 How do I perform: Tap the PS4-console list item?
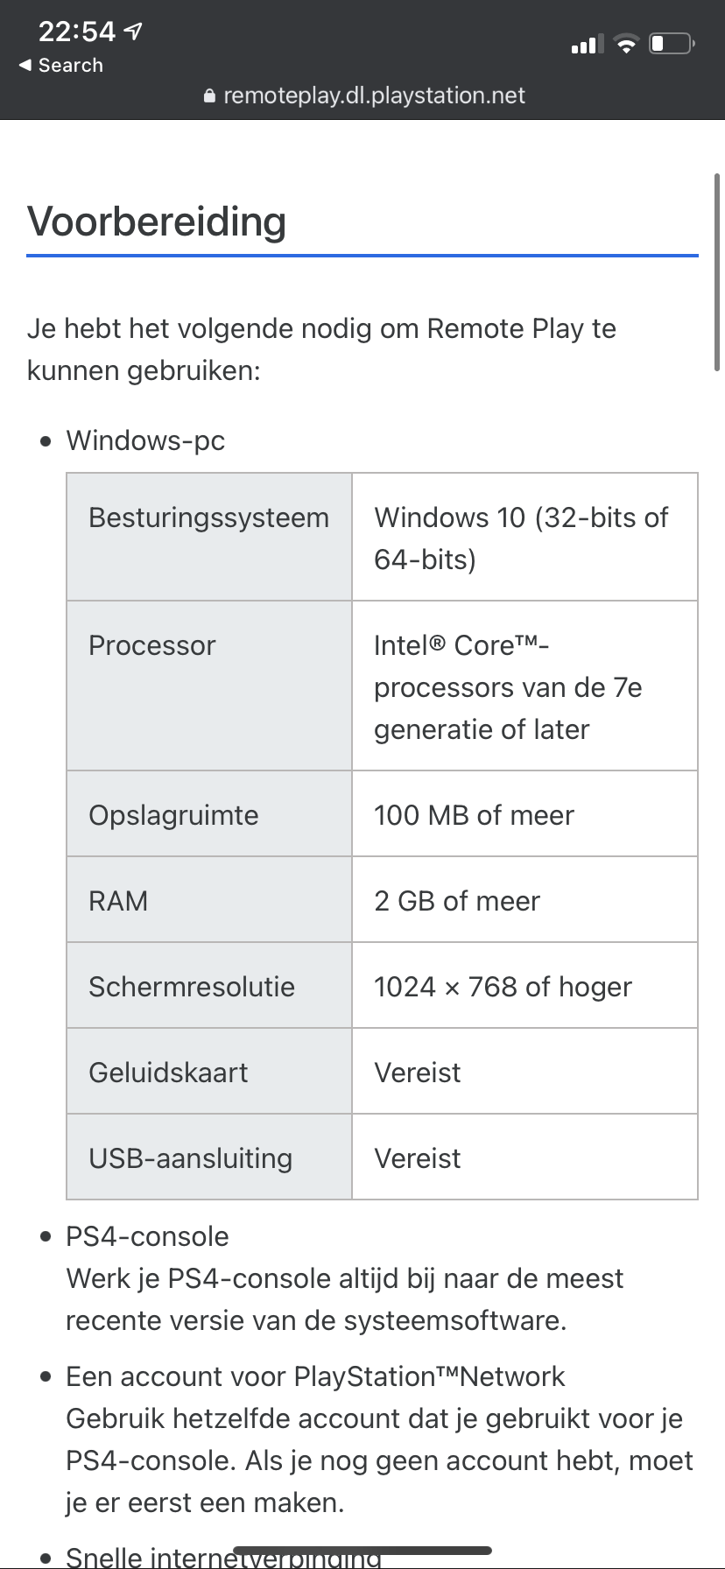click(x=148, y=1236)
